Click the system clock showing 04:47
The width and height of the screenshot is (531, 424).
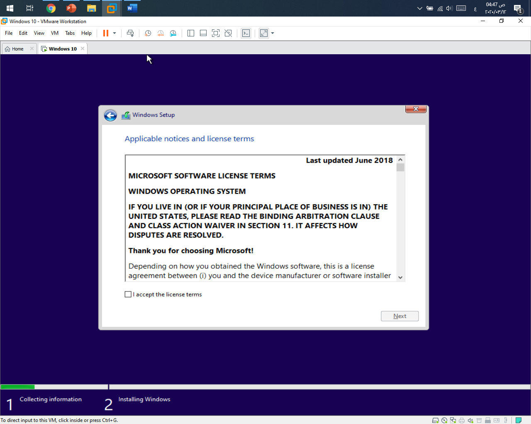tap(496, 8)
